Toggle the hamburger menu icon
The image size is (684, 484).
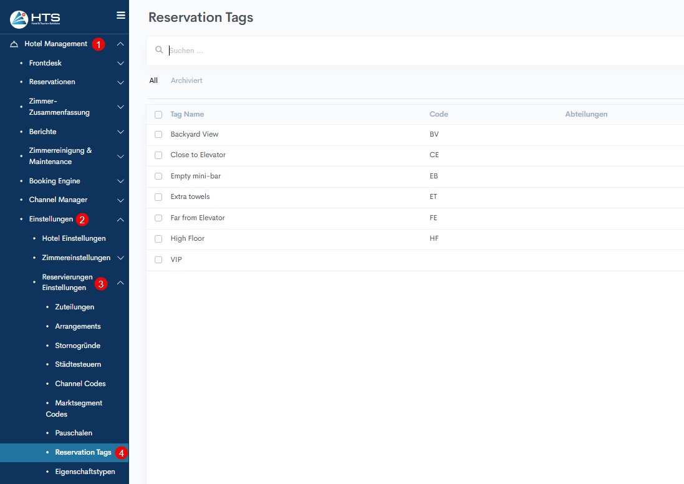121,16
